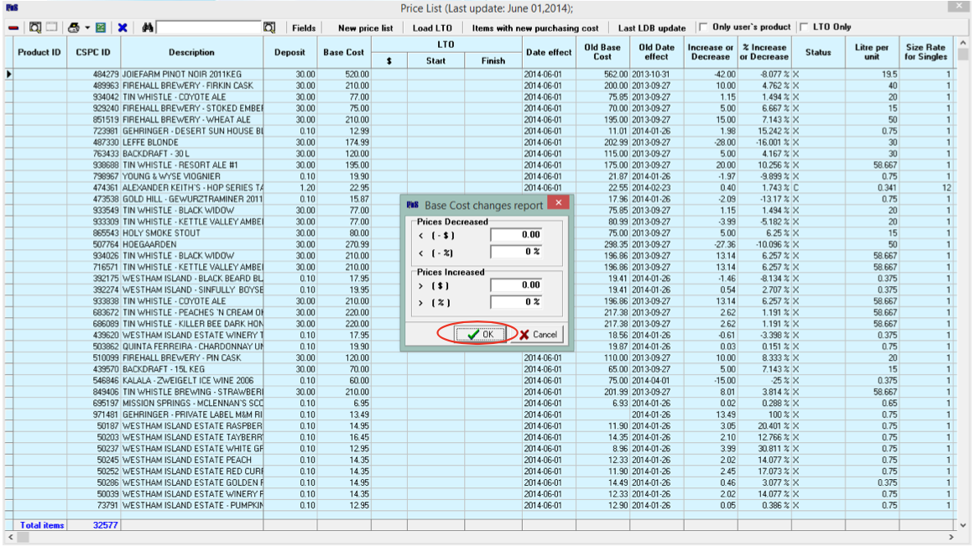Close the Base Cost changes report dialog

[x=558, y=203]
